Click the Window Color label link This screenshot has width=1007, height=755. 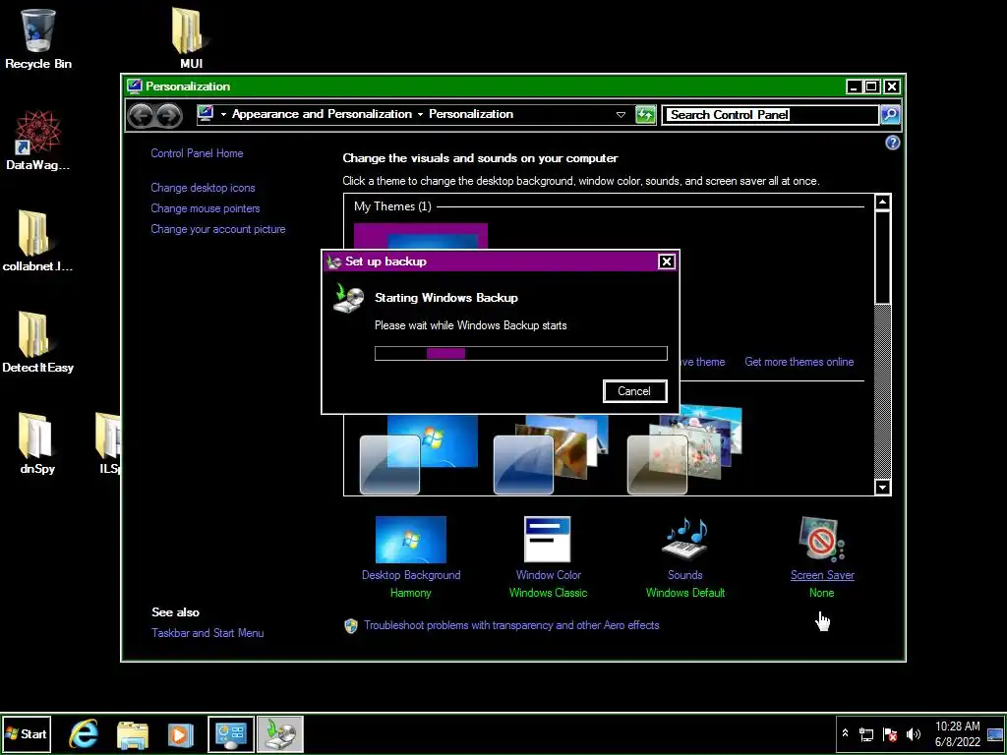click(549, 574)
